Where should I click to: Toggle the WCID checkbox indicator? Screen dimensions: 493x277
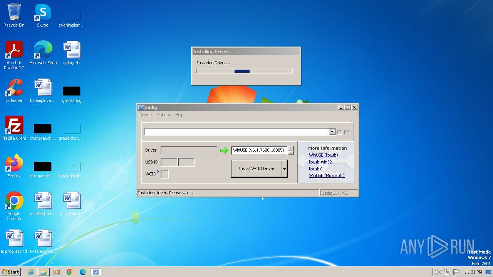click(x=164, y=174)
